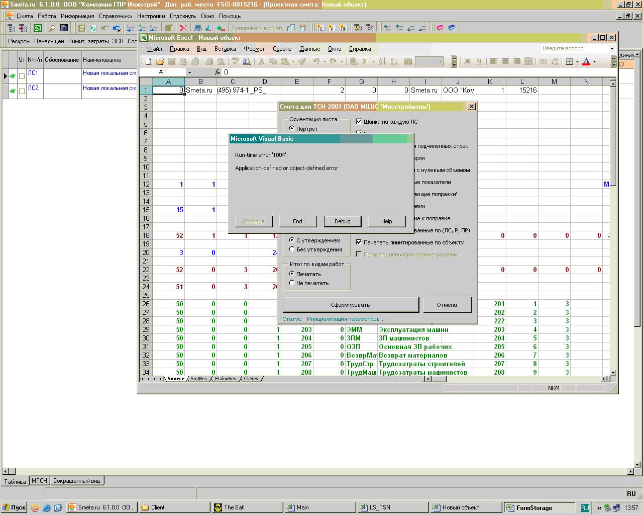Click the AutoSum sigma icon
This screenshot has height=515, width=643.
pos(365,61)
